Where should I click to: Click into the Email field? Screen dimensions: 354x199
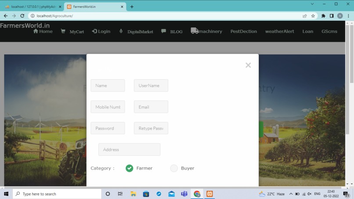coord(151,107)
